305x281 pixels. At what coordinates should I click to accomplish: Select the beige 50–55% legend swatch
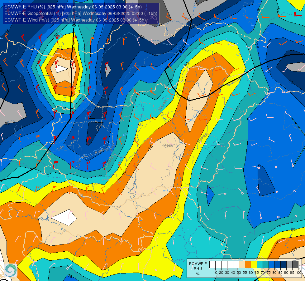click(x=242, y=264)
